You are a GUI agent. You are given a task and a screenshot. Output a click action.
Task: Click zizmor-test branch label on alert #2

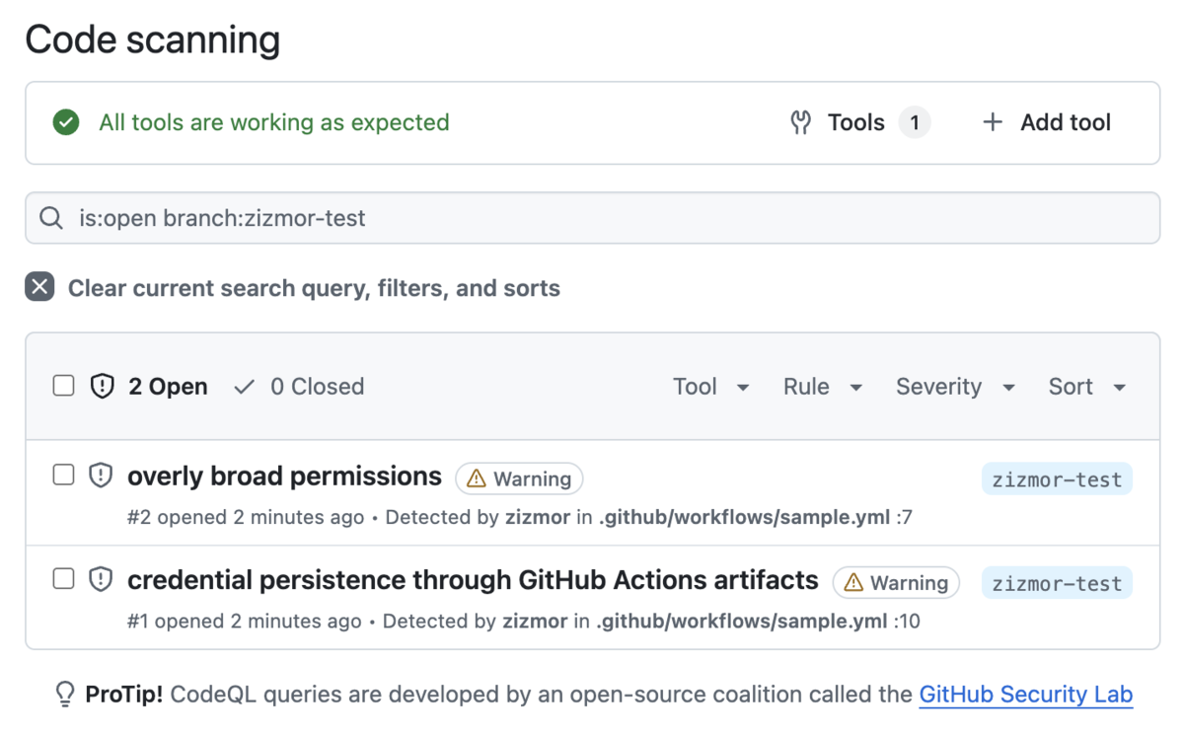pos(1057,479)
